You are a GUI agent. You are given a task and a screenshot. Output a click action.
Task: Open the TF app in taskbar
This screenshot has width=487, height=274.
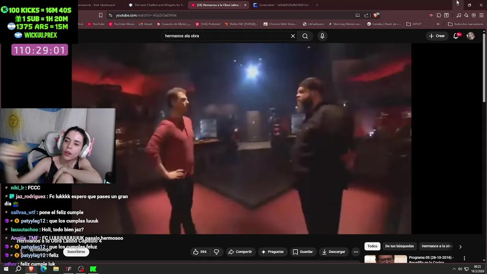[68, 269]
